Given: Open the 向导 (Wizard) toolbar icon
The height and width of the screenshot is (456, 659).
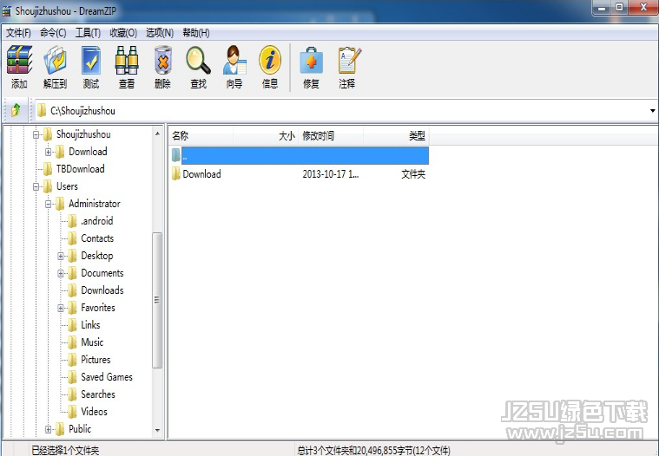Looking at the screenshot, I should coord(234,61).
